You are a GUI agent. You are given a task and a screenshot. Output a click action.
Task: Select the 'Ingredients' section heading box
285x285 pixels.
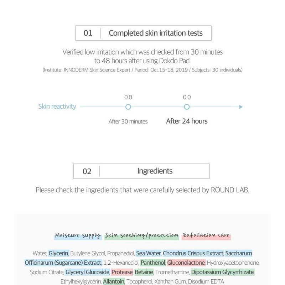click(x=141, y=171)
